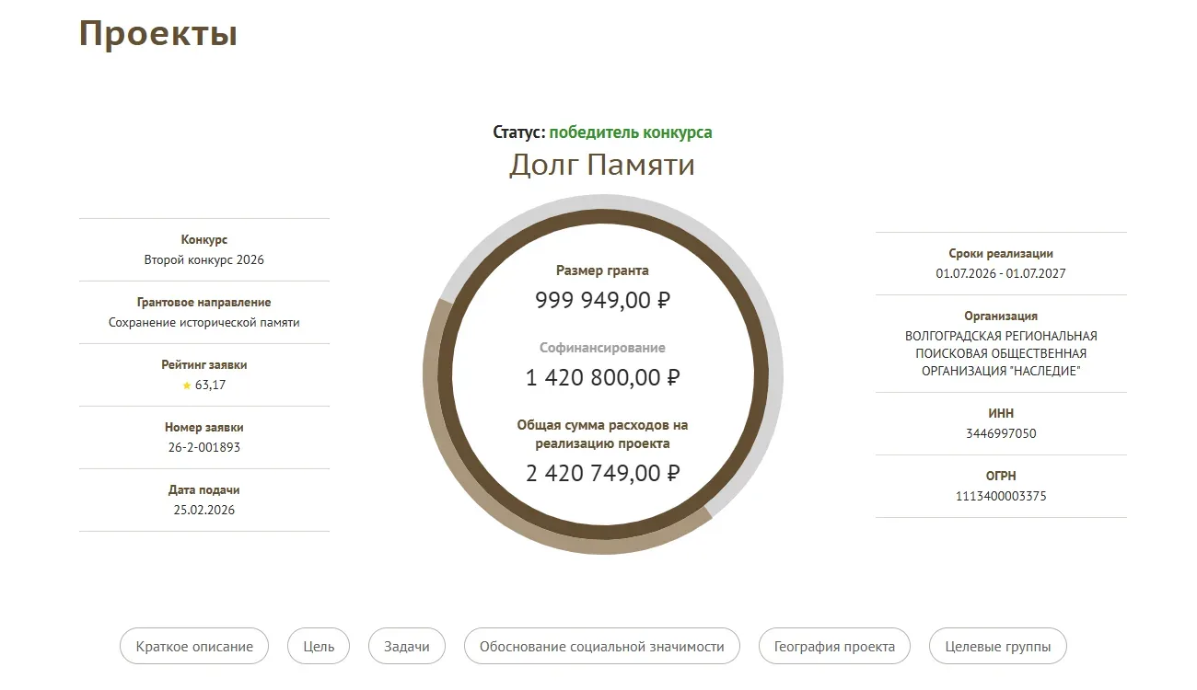This screenshot has height=690, width=1197.
Task: Click the Размер гранта label
Action: coord(602,270)
